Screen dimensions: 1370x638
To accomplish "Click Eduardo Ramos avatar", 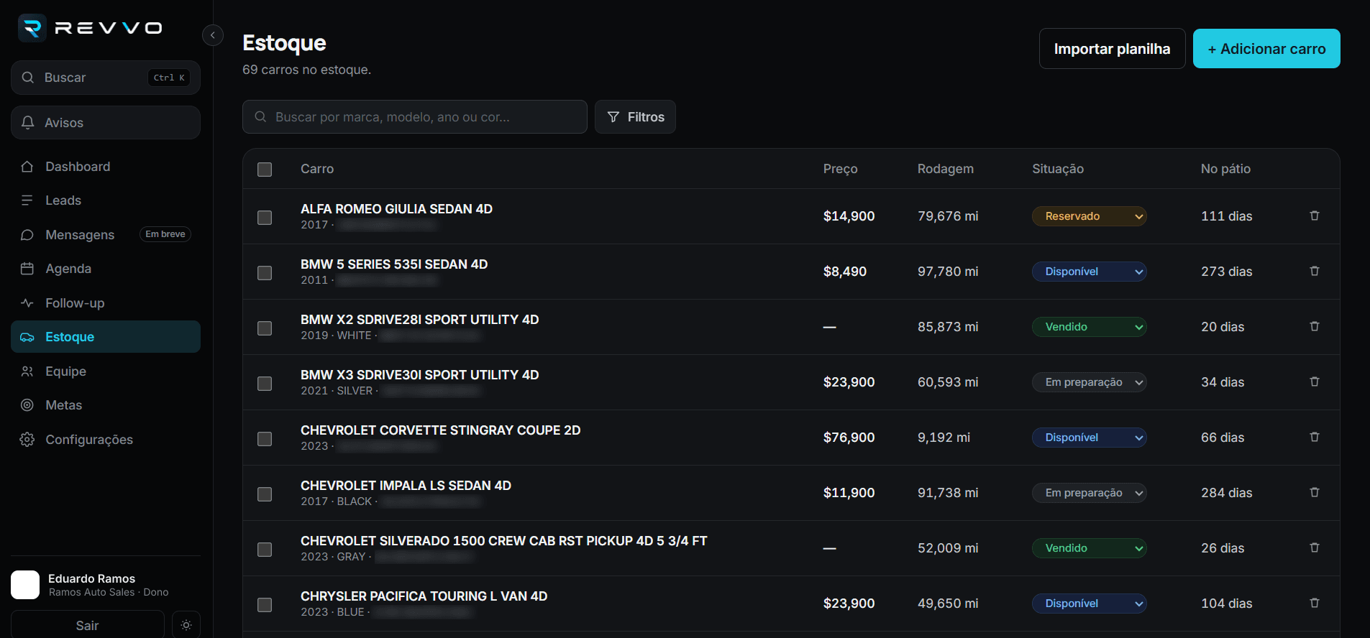I will (25, 585).
